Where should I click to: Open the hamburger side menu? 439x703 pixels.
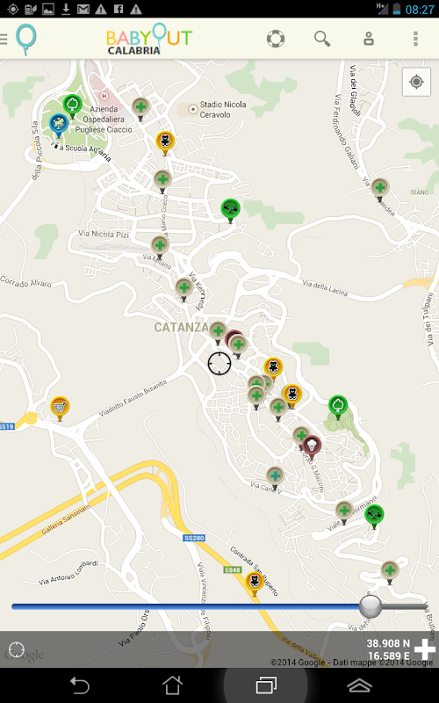[x=4, y=39]
